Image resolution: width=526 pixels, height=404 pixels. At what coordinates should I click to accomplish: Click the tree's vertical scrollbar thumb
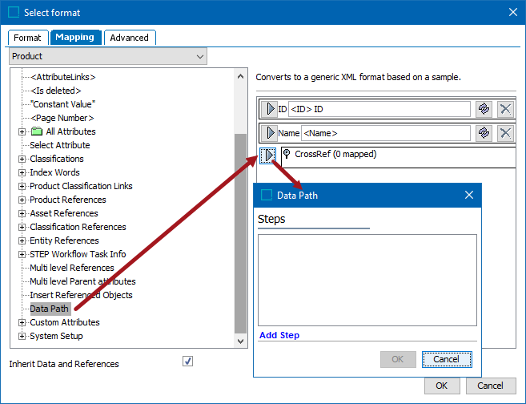point(240,233)
